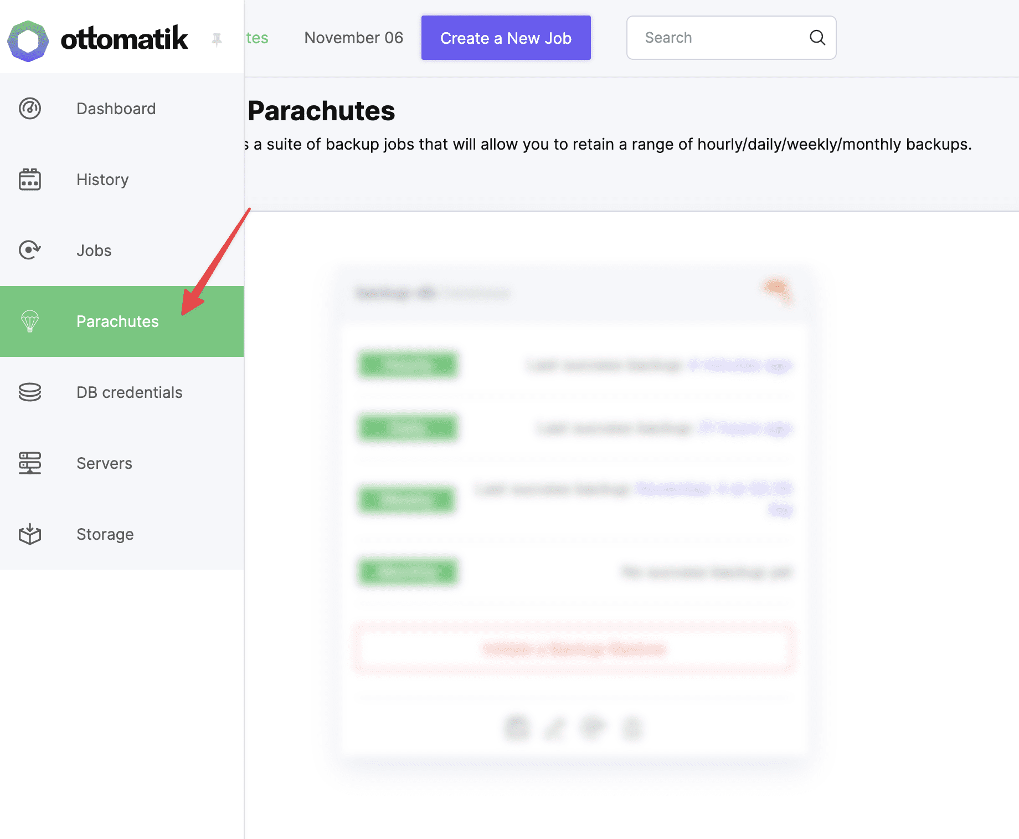Image resolution: width=1019 pixels, height=839 pixels.
Task: Open the Dashboard menu item
Action: click(116, 109)
